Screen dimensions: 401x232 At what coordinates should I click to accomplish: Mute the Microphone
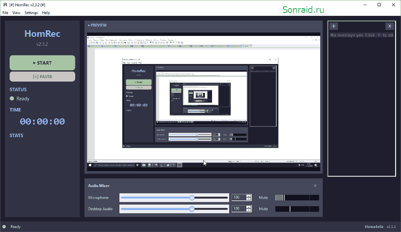click(x=264, y=198)
